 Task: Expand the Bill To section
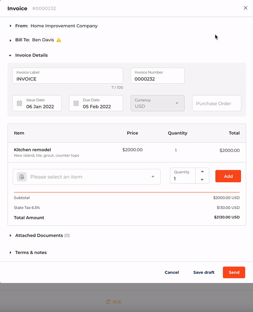11,40
